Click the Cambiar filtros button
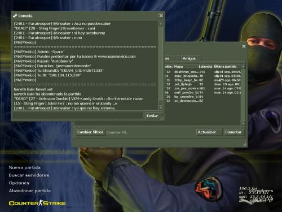Screen dimensions: 282x212 click(x=90, y=132)
